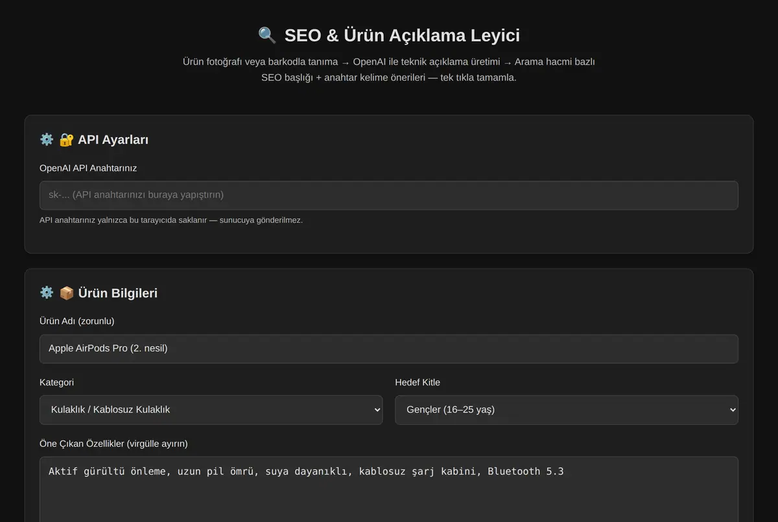The image size is (778, 522).
Task: Click the 'SEO & Ürün Açıklama Leyici' heading
Action: tap(402, 35)
